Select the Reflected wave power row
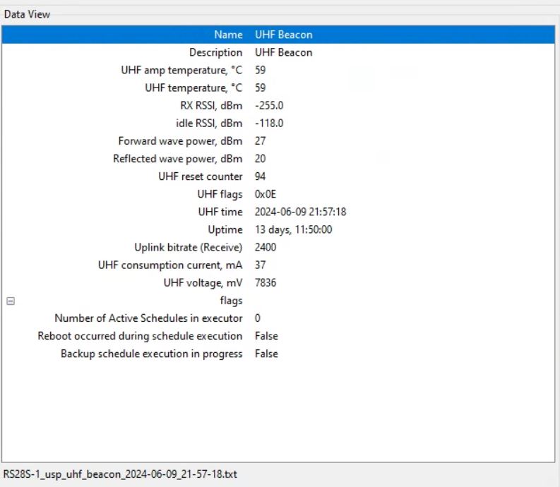 (177, 158)
